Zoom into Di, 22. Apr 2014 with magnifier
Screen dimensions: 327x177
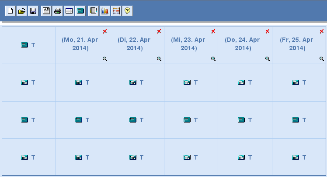[159, 59]
